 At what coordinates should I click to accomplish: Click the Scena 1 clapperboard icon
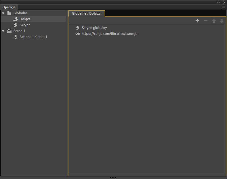point(9,31)
